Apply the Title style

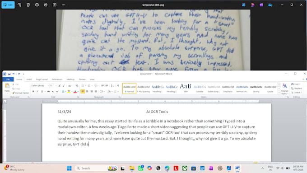pyautogui.click(x=186, y=89)
